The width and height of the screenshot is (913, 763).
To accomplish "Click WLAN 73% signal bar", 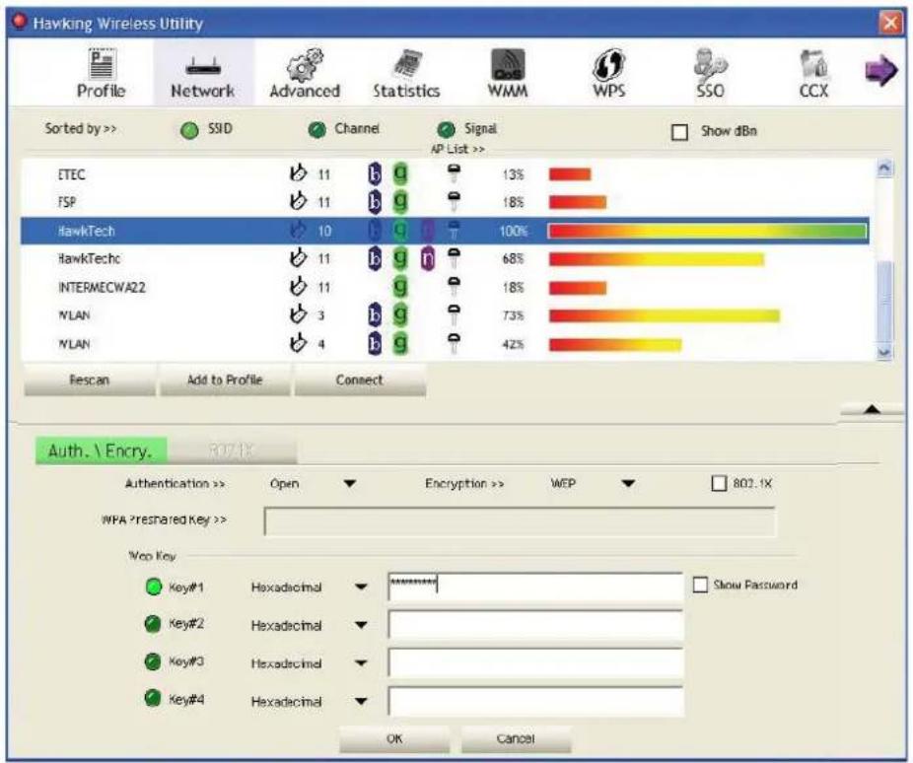I will tap(665, 315).
